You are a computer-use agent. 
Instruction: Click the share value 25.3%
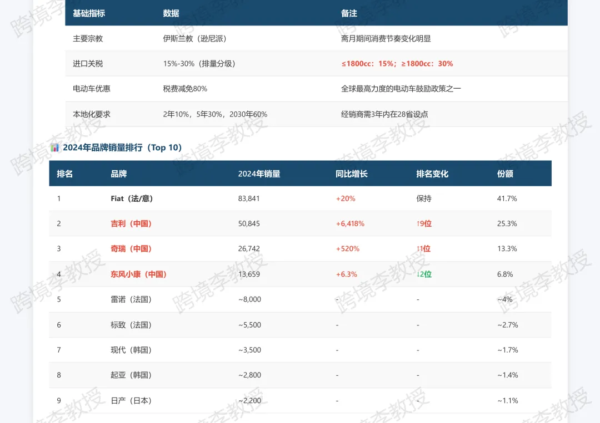tap(507, 224)
